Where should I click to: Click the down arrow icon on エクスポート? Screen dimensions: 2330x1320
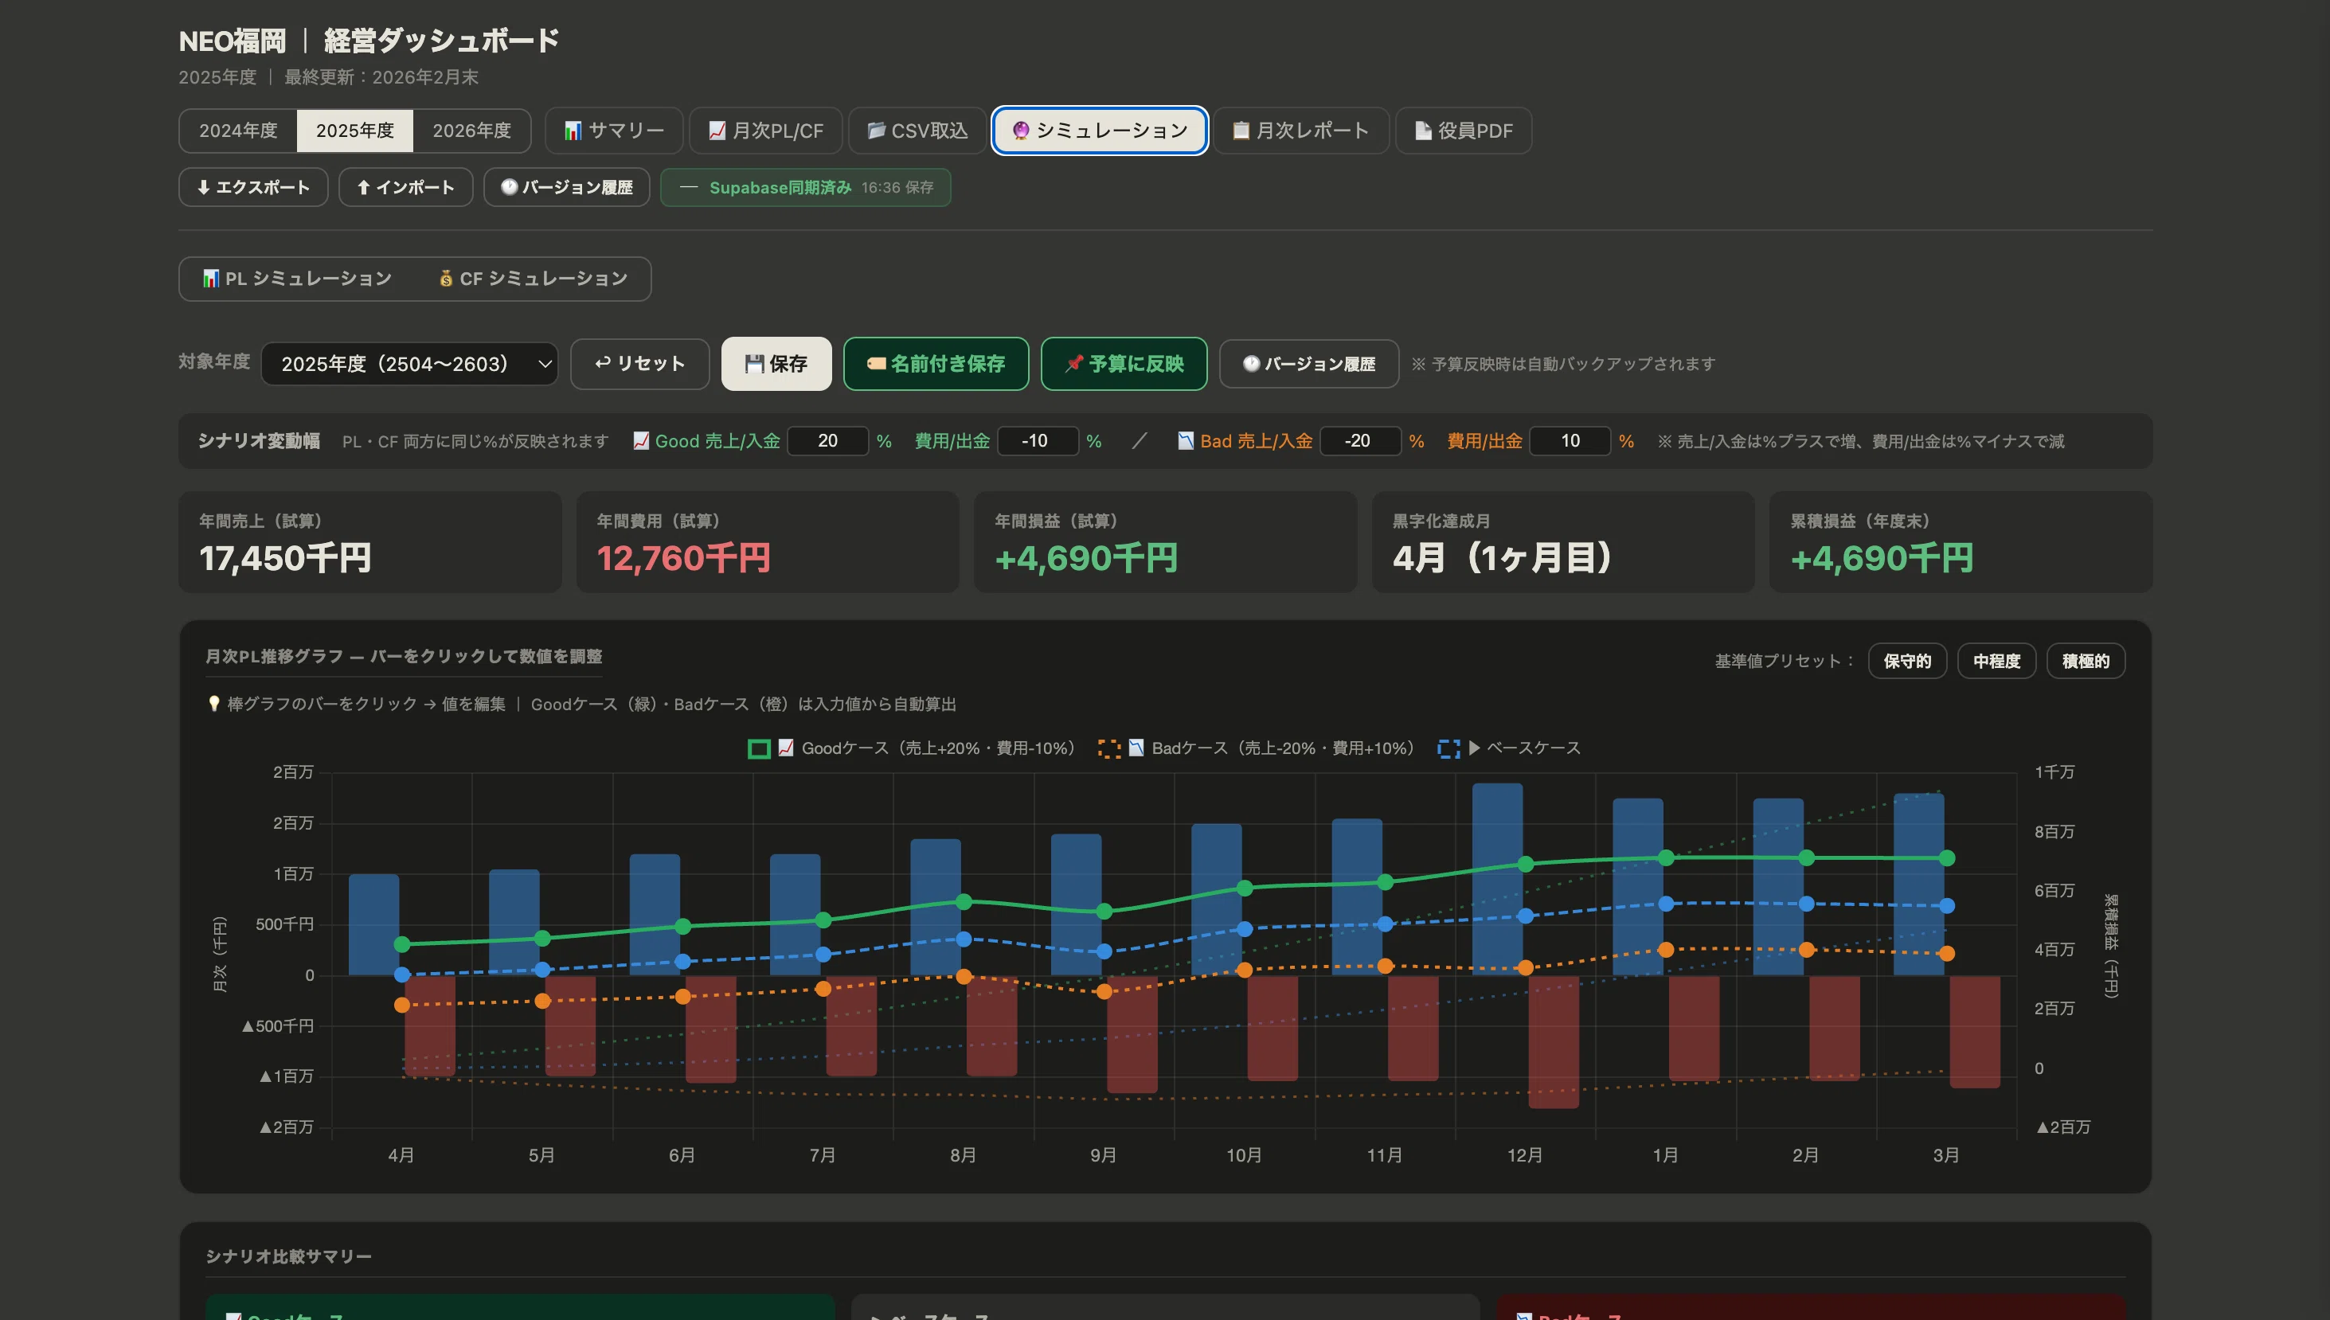(204, 187)
